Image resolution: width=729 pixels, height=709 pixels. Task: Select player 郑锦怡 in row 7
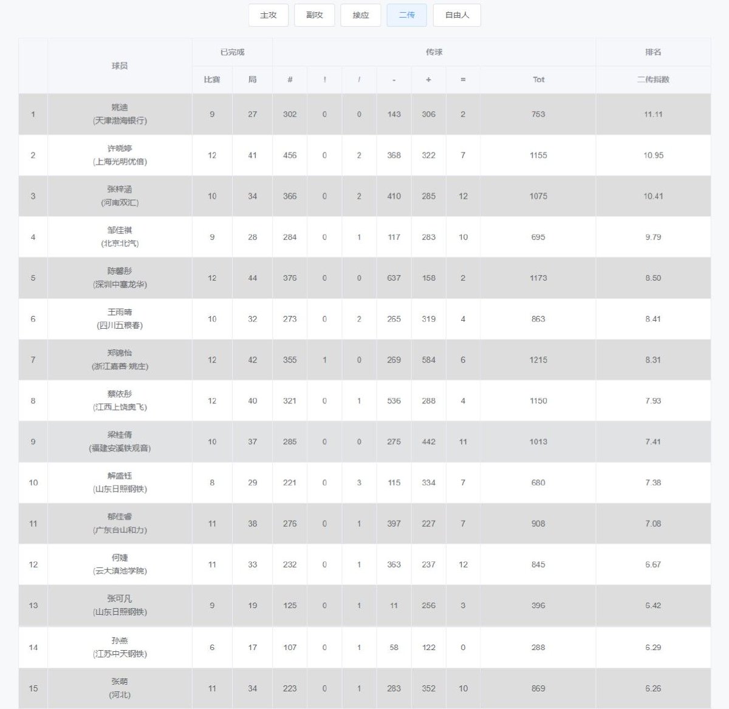pyautogui.click(x=120, y=353)
